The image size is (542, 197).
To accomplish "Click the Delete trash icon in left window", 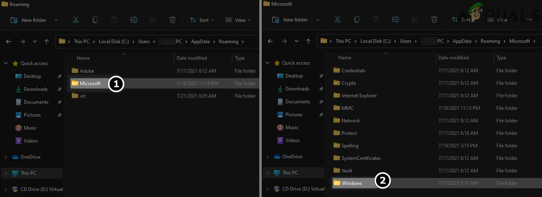I will (173, 20).
